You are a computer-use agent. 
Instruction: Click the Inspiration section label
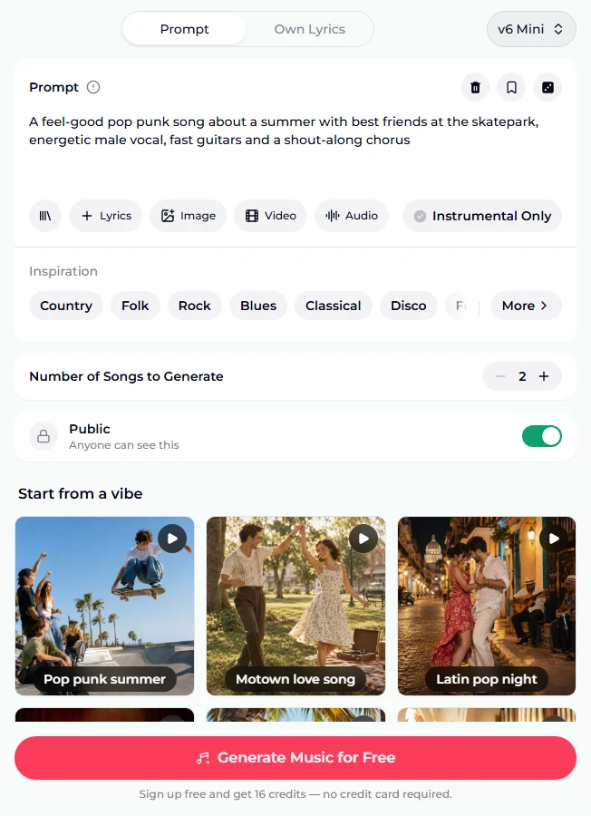pyautogui.click(x=63, y=271)
